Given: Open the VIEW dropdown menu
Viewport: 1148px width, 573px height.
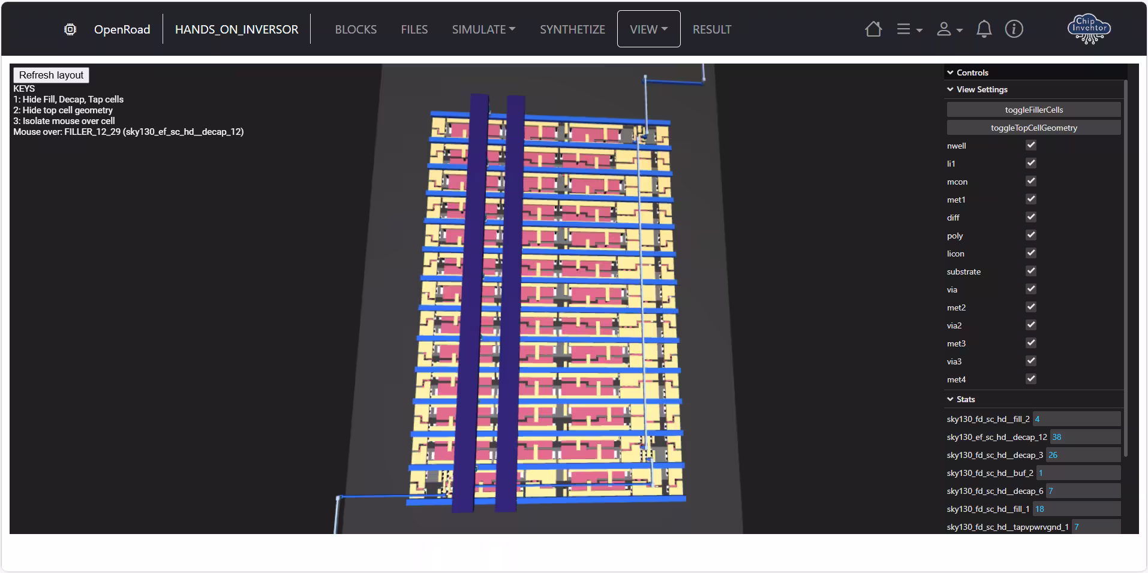Looking at the screenshot, I should [648, 29].
